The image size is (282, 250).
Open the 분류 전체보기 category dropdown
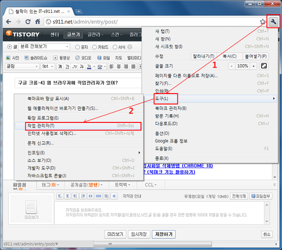tap(44, 46)
